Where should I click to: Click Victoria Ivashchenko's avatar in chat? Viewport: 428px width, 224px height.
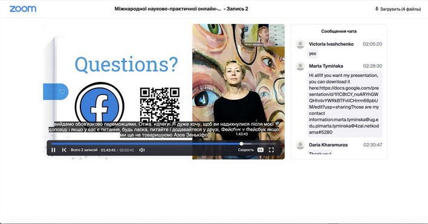[x=300, y=45]
